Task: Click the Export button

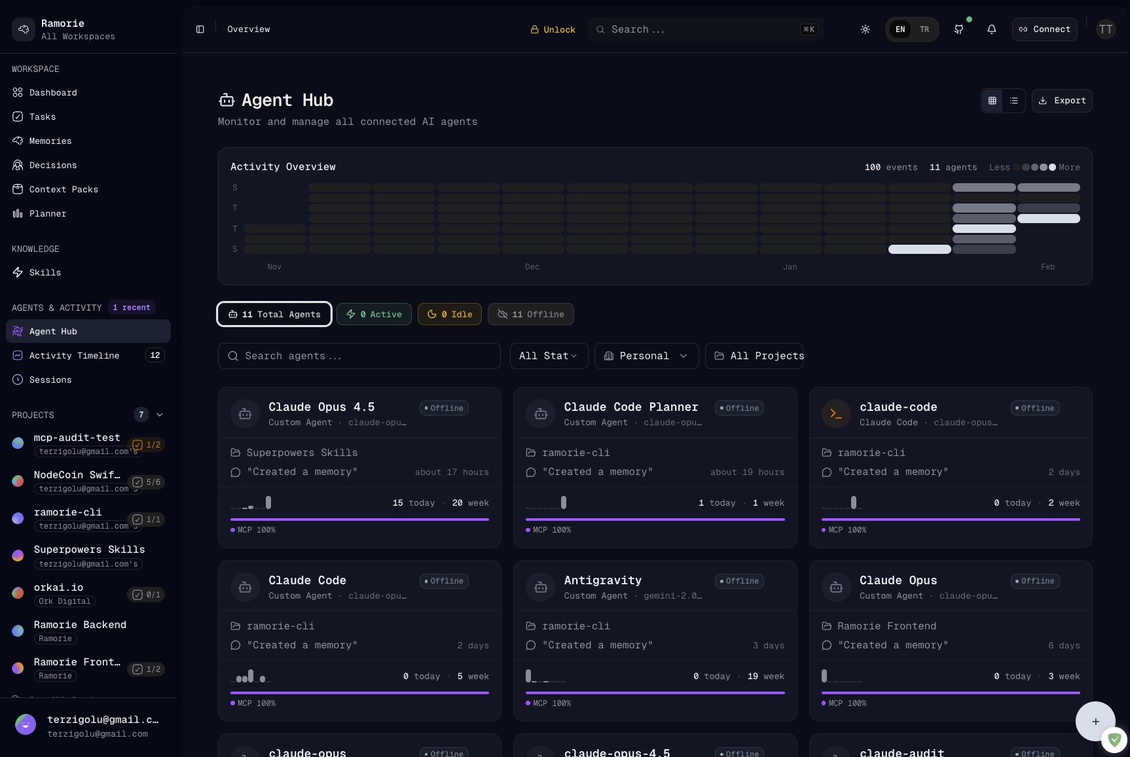Action: tap(1061, 101)
